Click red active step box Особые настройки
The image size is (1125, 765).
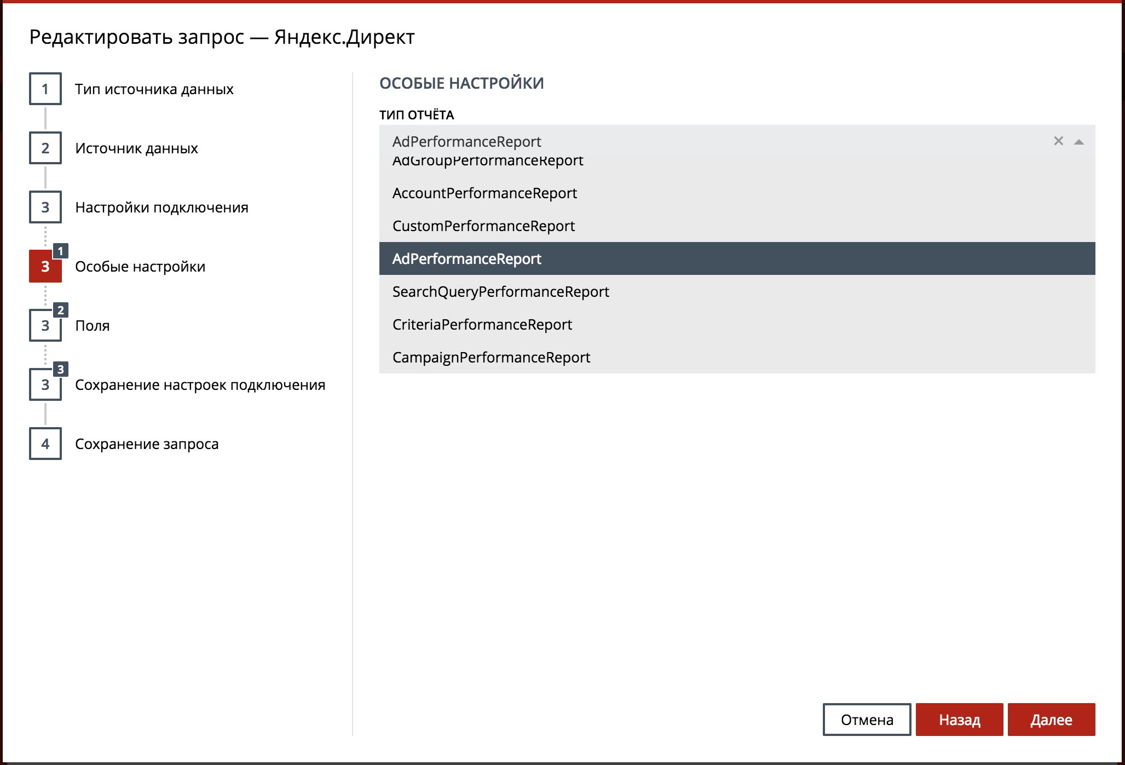pos(45,266)
